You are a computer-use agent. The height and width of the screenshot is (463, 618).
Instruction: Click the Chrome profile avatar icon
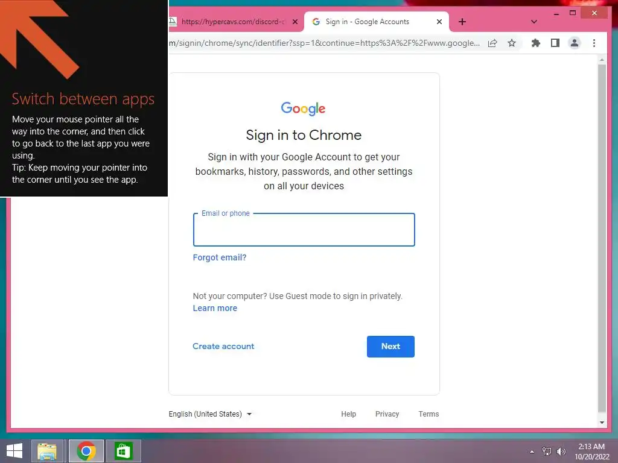click(x=575, y=43)
